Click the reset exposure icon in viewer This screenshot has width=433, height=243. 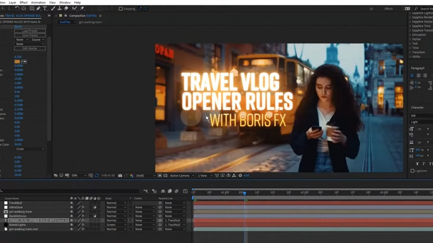240,175
